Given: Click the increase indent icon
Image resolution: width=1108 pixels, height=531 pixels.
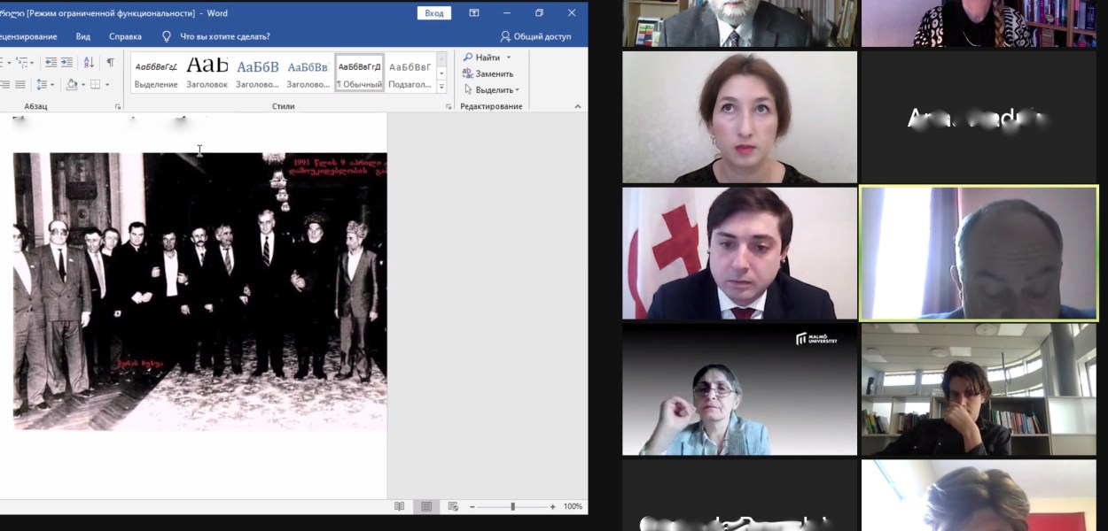Looking at the screenshot, I should 67,63.
